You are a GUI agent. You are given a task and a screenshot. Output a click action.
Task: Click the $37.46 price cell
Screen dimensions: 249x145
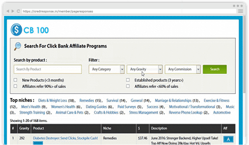click(x=143, y=138)
